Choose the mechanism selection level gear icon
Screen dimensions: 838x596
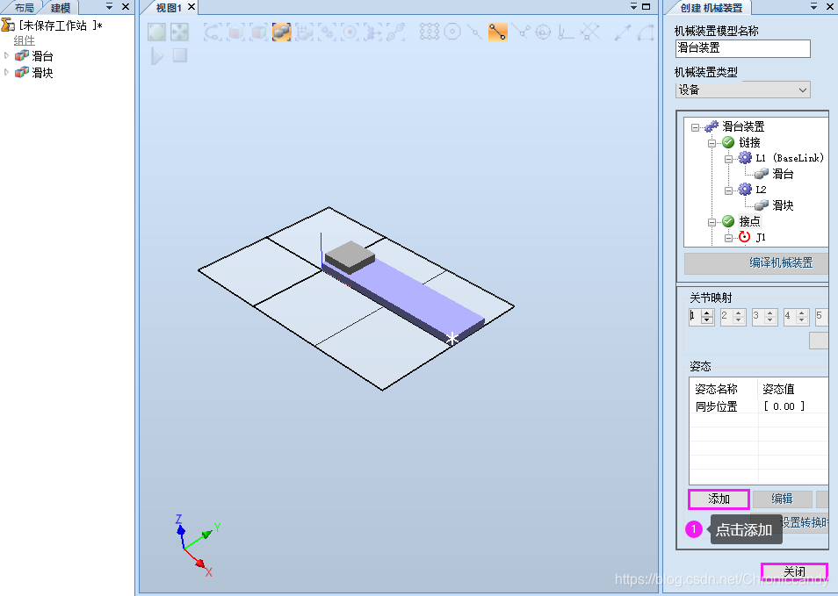pyautogui.click(x=327, y=32)
